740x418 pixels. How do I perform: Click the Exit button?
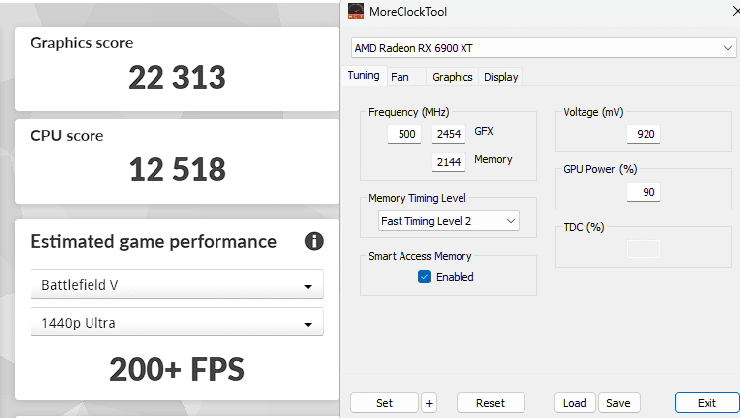pyautogui.click(x=707, y=403)
